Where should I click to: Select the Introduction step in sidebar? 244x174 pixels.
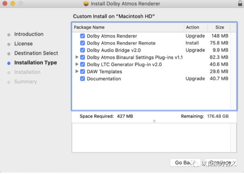point(29,34)
